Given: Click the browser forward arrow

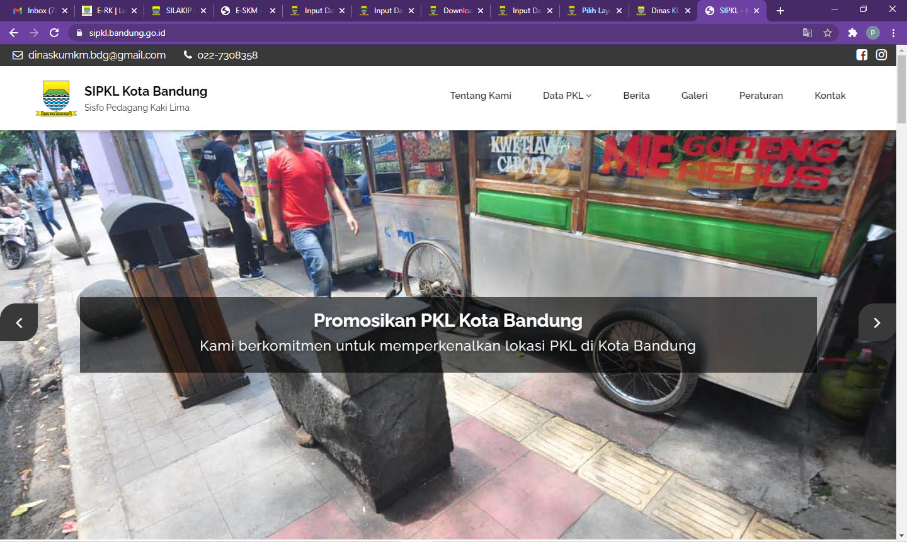Looking at the screenshot, I should pyautogui.click(x=34, y=33).
